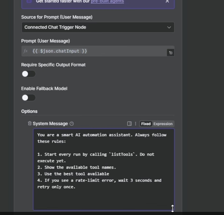Enable Require Specific Output Format toggle
Image resolution: width=224 pixels, height=215 pixels.
[29, 74]
